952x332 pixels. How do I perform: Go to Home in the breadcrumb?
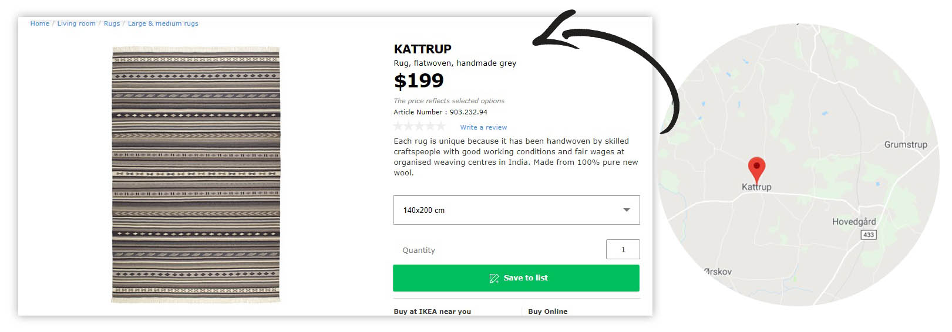[40, 23]
